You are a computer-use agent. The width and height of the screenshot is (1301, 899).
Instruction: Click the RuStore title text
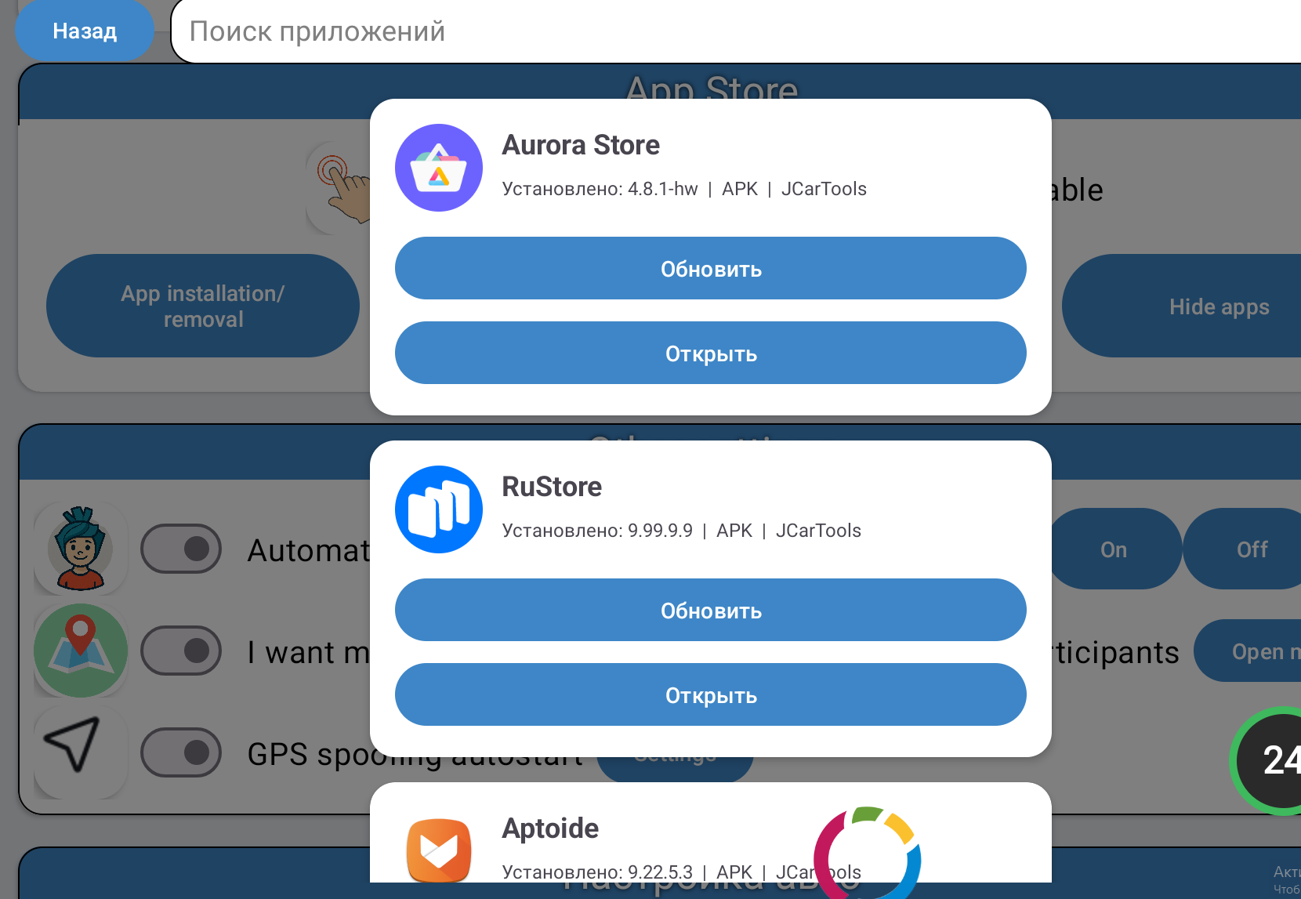552,487
